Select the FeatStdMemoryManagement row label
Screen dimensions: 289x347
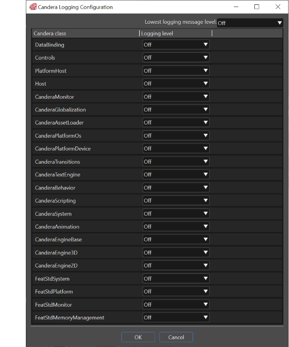click(x=70, y=318)
